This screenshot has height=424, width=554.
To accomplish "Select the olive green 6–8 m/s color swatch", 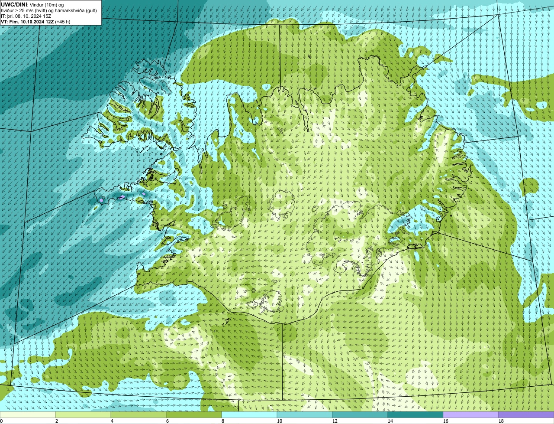I will coord(194,414).
